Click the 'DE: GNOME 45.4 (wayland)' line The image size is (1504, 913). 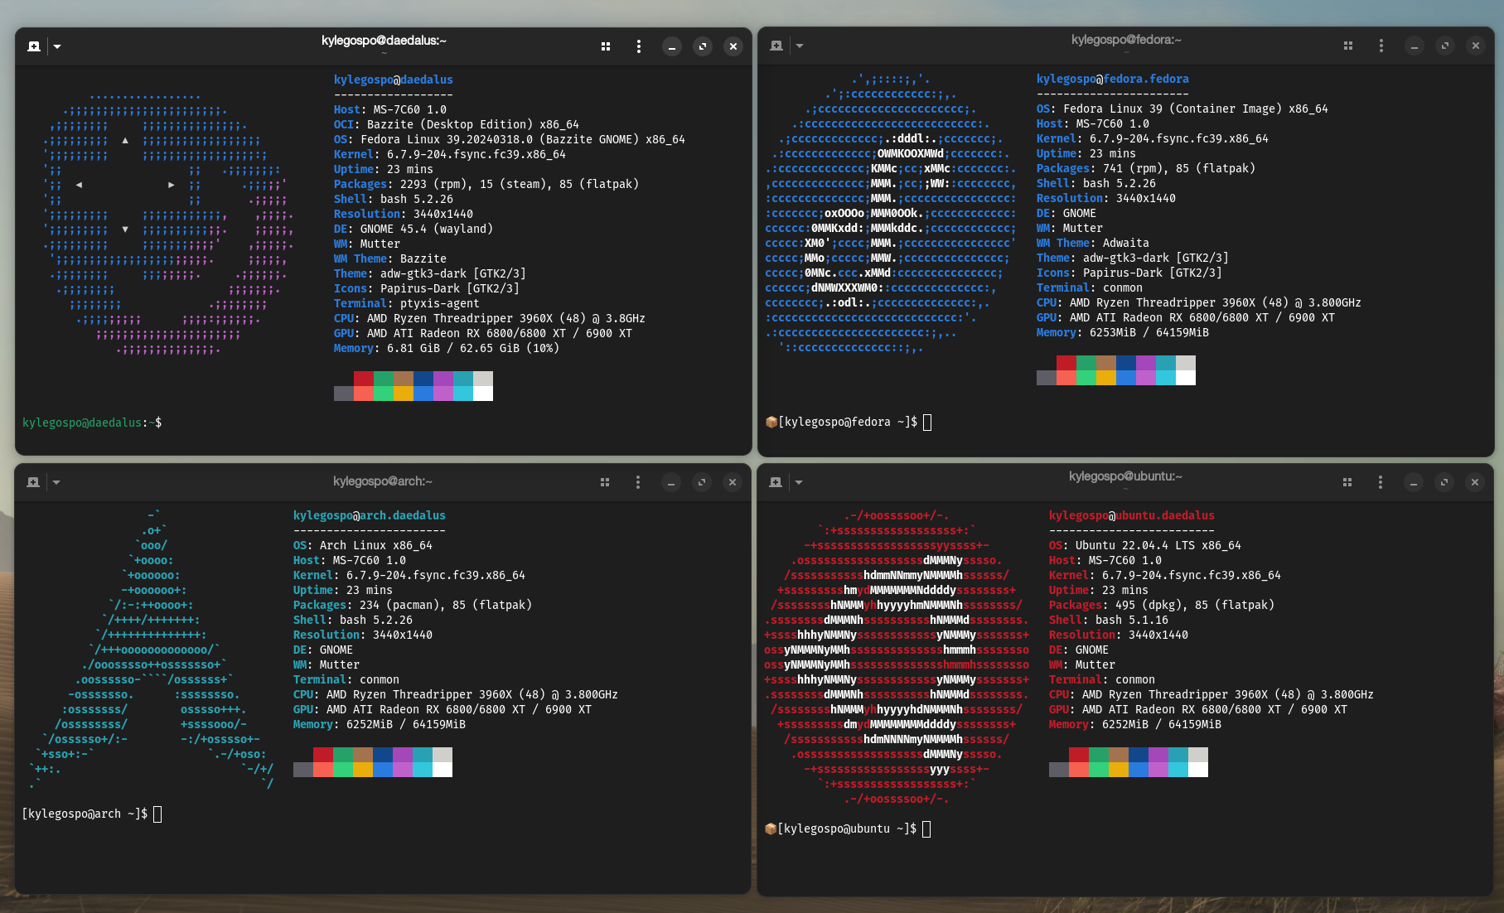click(413, 229)
